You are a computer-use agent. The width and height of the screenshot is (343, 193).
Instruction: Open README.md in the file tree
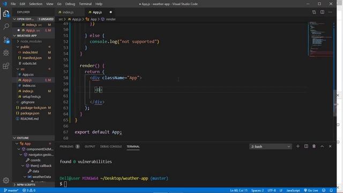[29, 118]
